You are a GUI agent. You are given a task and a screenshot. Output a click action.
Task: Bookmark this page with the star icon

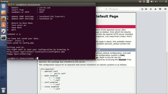tap(142, 9)
